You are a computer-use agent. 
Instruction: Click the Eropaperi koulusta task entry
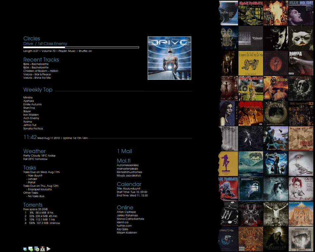tap(40, 189)
